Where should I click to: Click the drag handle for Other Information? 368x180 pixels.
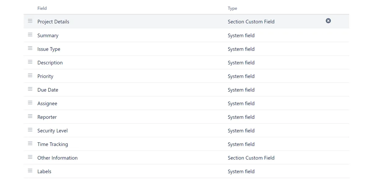click(30, 157)
